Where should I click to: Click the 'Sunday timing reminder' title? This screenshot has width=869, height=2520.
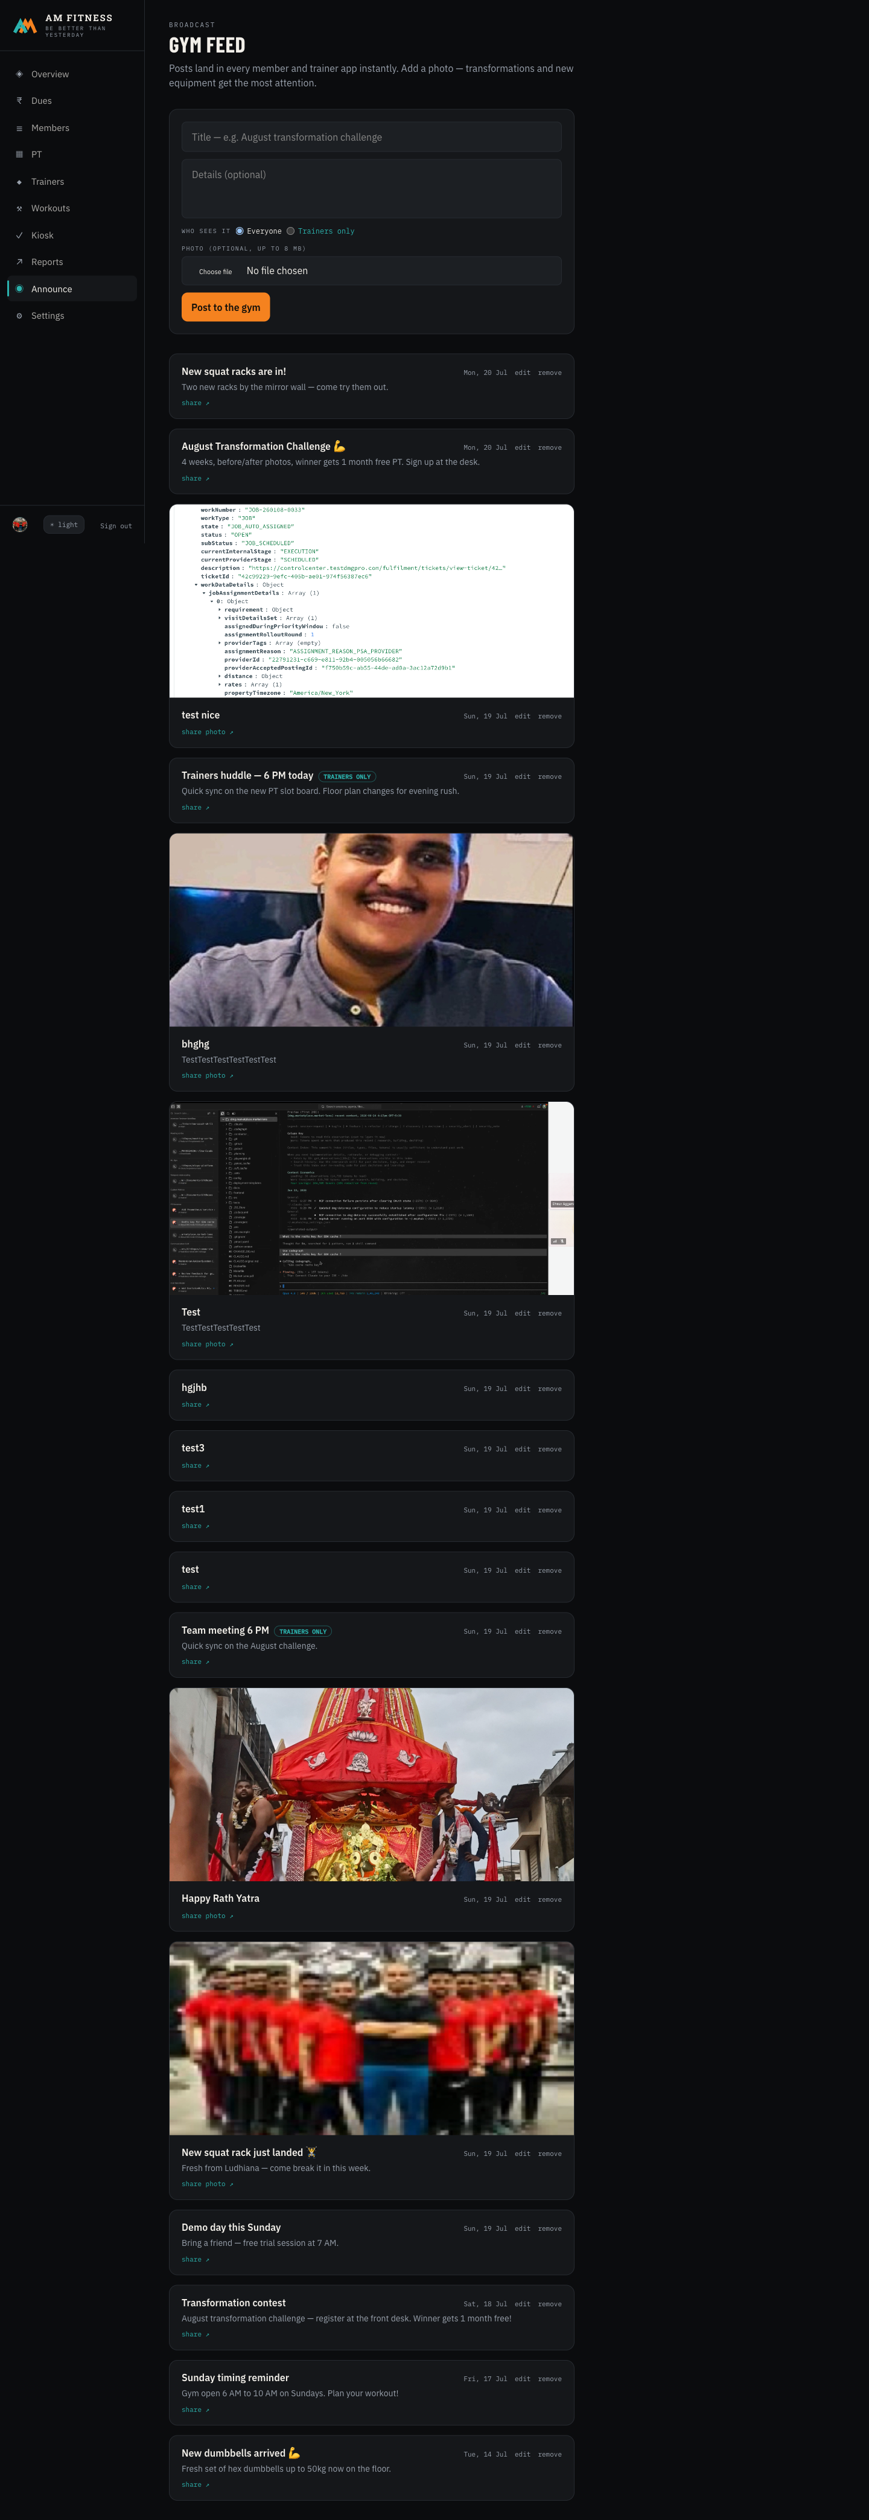click(235, 2378)
